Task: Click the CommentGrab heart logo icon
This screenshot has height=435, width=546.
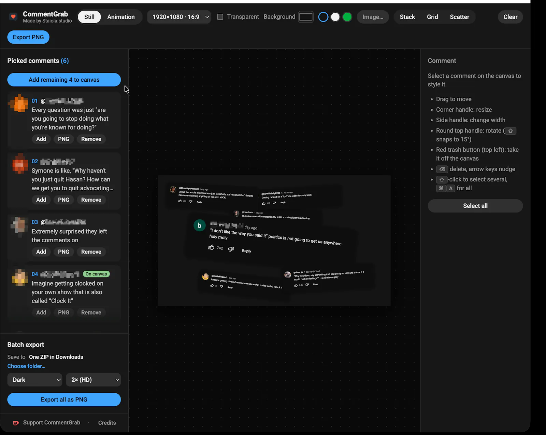Action: coord(13,17)
